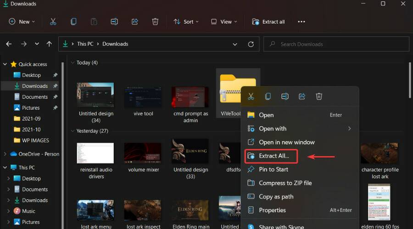Viewport: 413px width, 229px height.
Task: Refresh the Downloads folder
Action: click(x=251, y=44)
